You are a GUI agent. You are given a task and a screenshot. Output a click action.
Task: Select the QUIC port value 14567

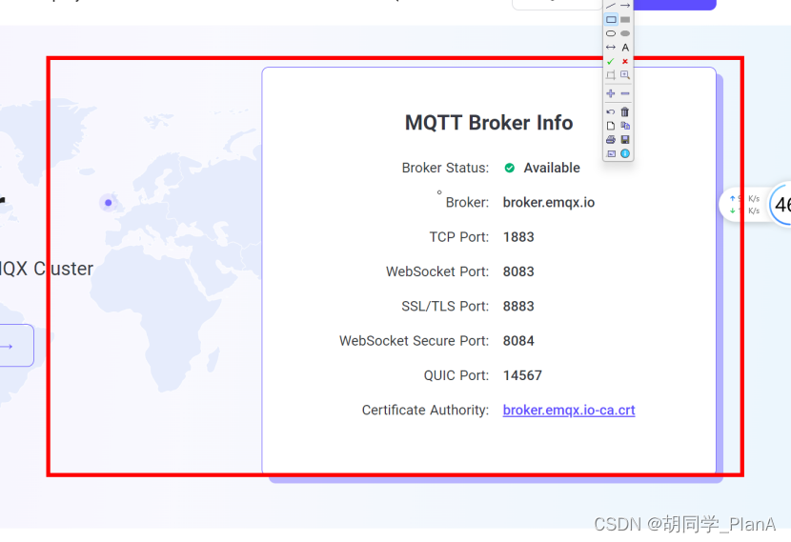(522, 375)
